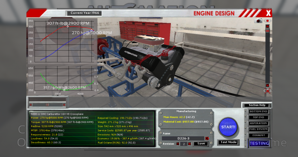Save the engine revision
Screen dimensions: 298x157
coord(201,144)
